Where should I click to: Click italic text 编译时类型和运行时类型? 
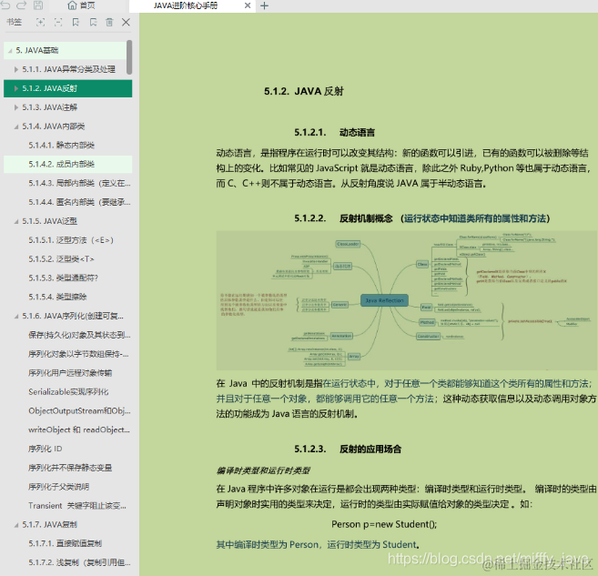click(263, 470)
